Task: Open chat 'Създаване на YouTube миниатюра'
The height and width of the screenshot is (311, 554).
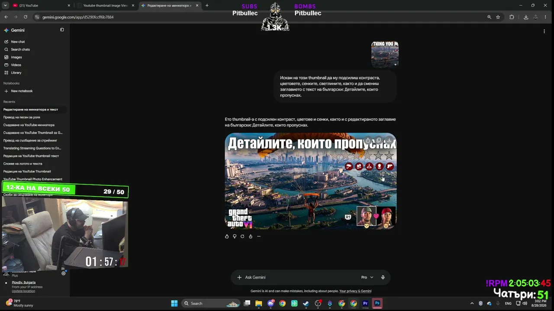Action: coord(29,125)
